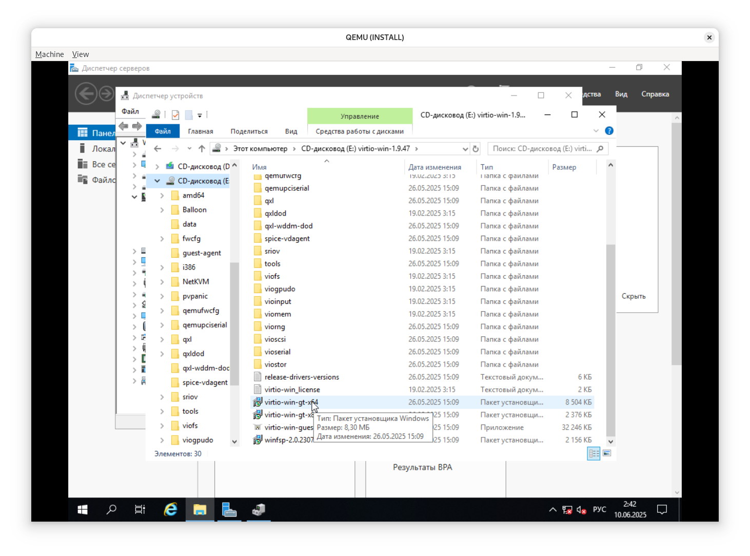Screen dimensions: 750x556
Task: Select the viogpudo folder in navigation tree
Action: (198, 440)
